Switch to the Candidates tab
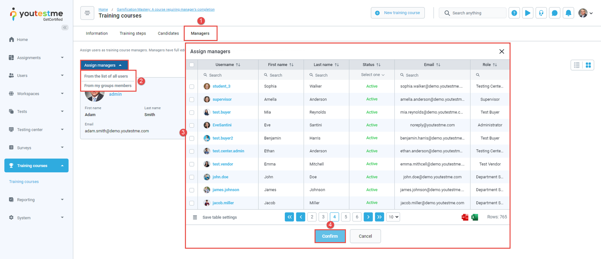Screen dimensions: 601x259 (x=168, y=33)
